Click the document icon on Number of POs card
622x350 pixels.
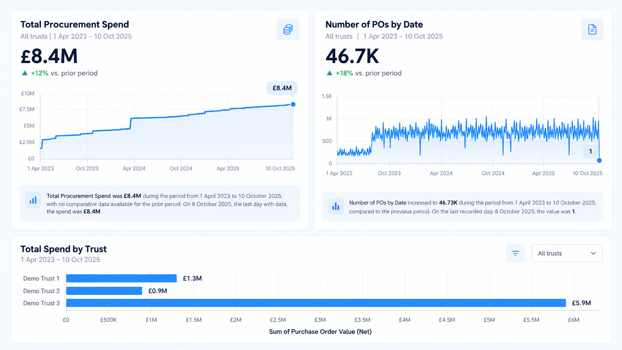click(592, 29)
